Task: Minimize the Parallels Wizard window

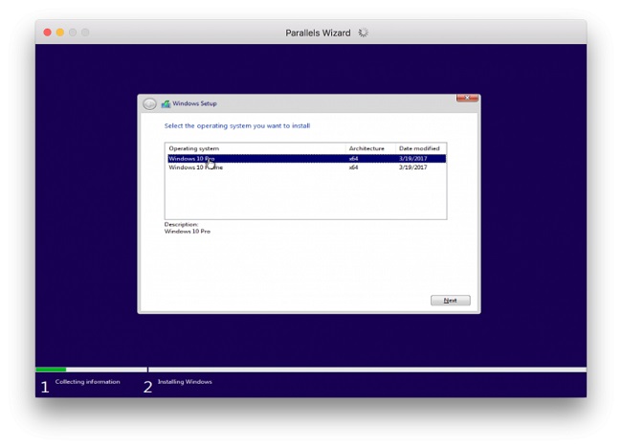Action: click(59, 33)
